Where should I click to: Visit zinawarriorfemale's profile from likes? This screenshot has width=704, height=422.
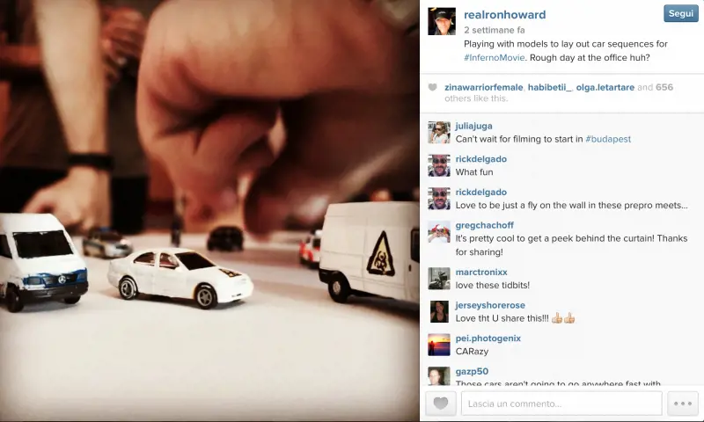pos(483,87)
